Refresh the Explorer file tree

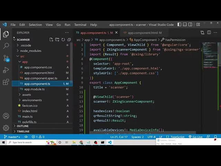[x=63, y=40]
